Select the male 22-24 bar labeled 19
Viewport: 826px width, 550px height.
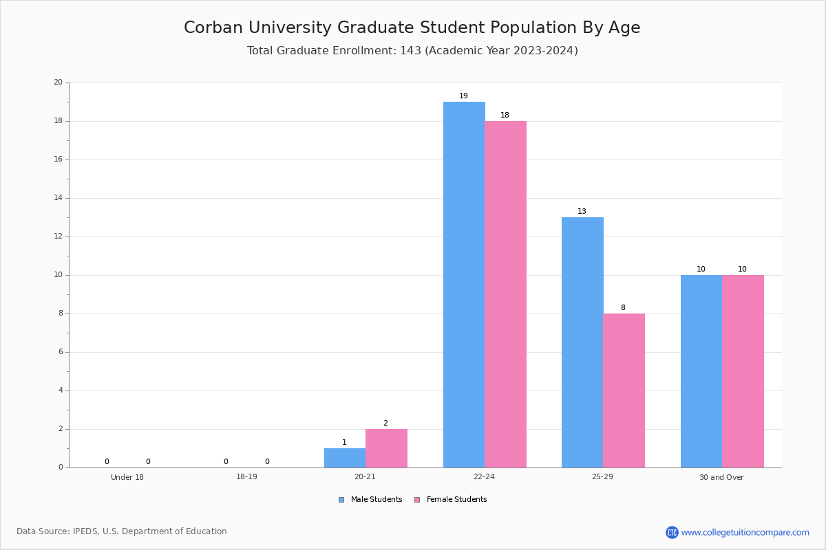[x=464, y=285]
